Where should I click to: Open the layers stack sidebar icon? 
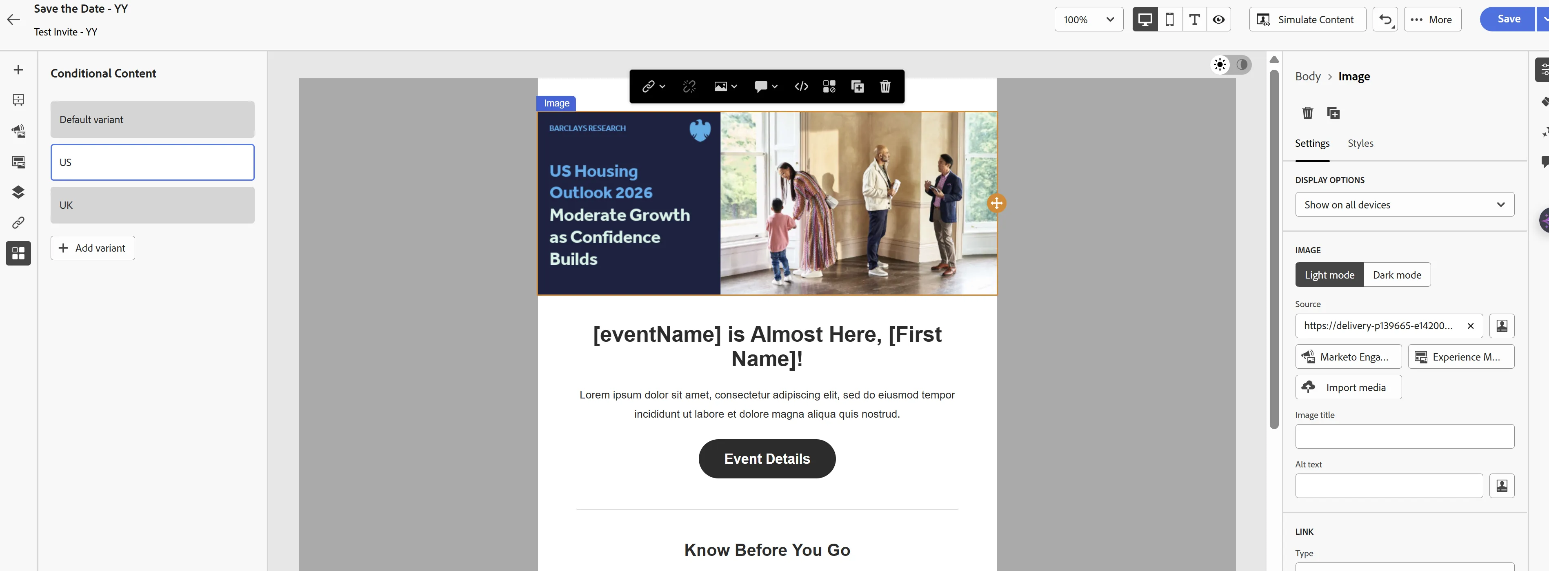pos(18,192)
